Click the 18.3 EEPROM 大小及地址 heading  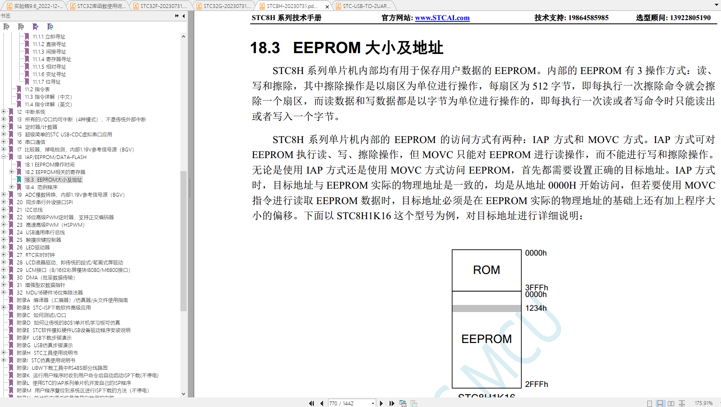[x=347, y=48]
